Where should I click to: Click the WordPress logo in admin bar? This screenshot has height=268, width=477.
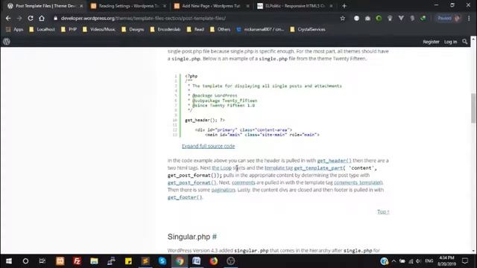point(7,42)
